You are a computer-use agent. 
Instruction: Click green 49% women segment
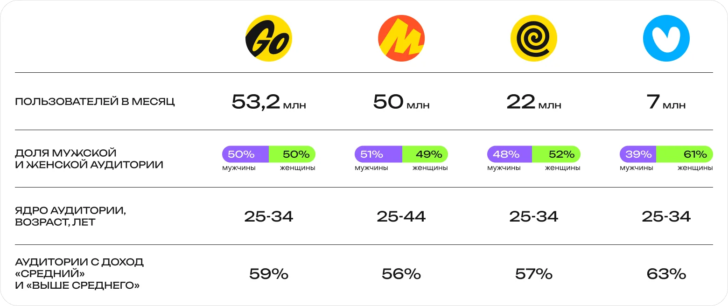point(425,154)
